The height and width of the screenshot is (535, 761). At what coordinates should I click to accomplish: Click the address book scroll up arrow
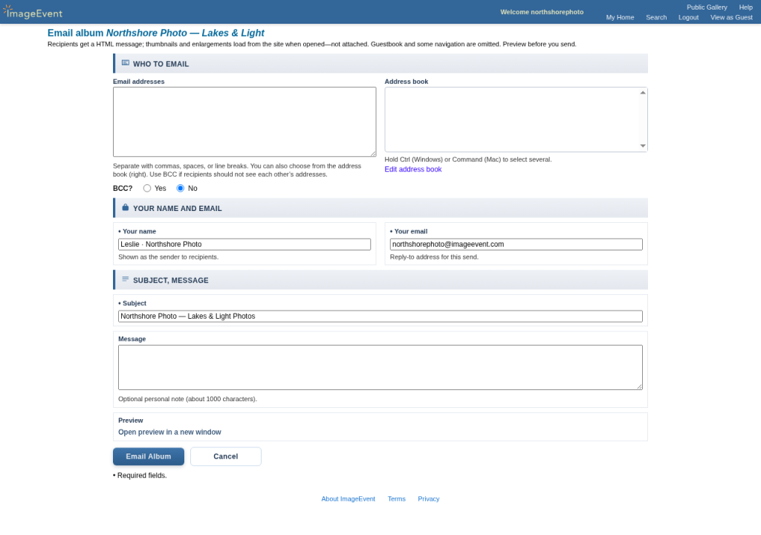pos(643,93)
